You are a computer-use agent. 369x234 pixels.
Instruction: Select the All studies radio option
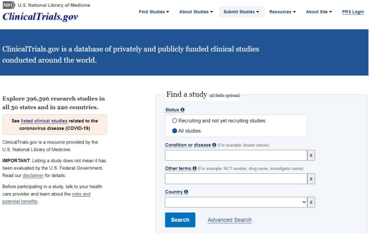175,131
